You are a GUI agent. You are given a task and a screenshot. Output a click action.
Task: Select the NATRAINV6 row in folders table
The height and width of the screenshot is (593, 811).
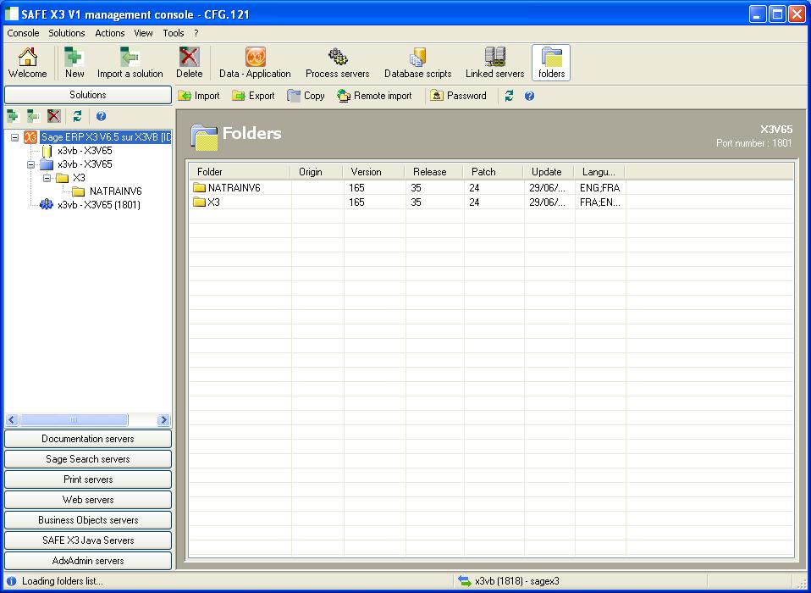(x=490, y=188)
